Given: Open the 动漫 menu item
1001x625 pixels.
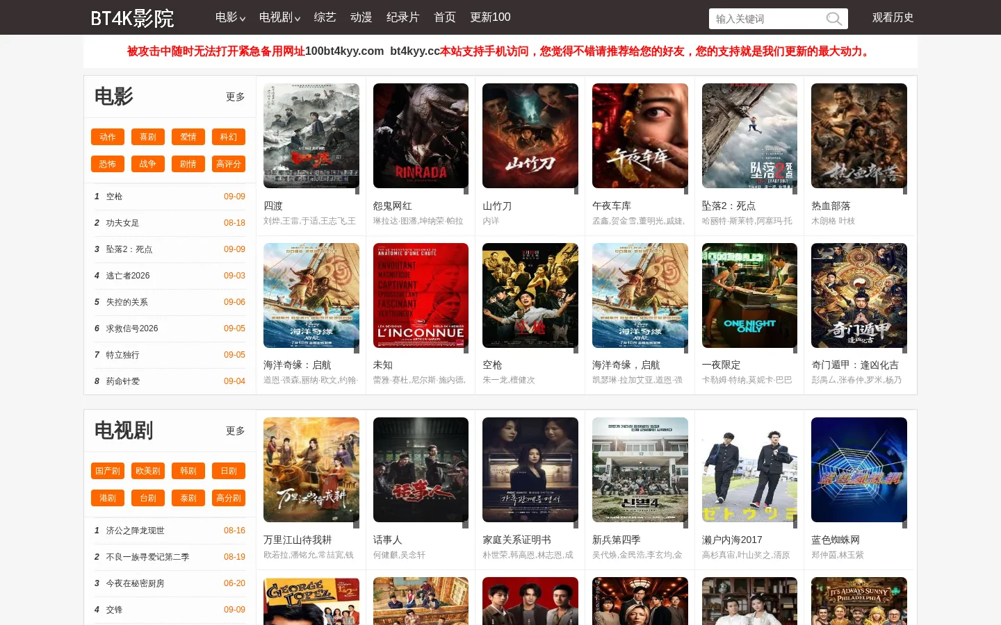Looking at the screenshot, I should click(361, 17).
